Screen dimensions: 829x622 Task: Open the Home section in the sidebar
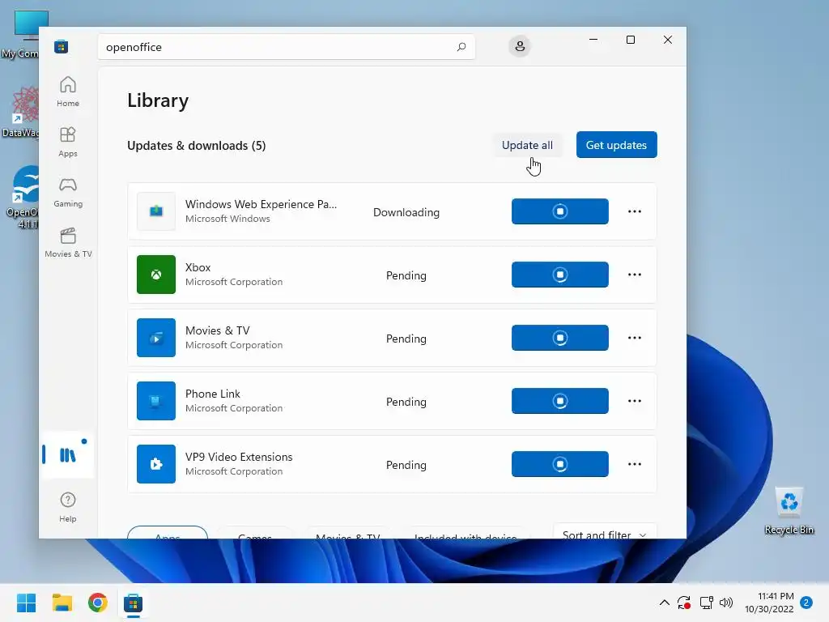pyautogui.click(x=68, y=92)
